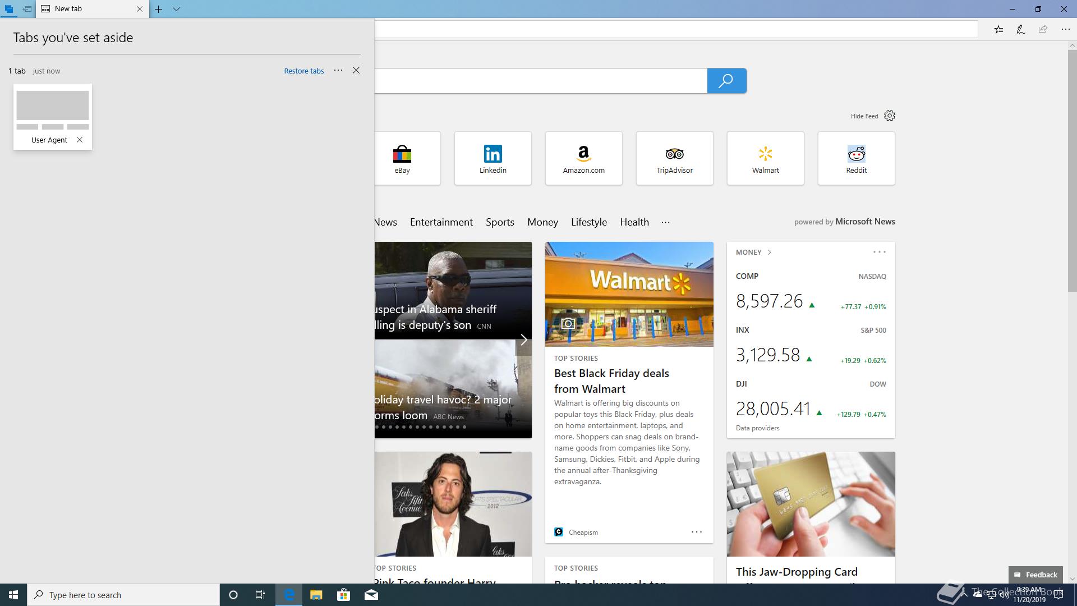Open MONEY card options ellipsis
This screenshot has width=1077, height=606.
880,252
